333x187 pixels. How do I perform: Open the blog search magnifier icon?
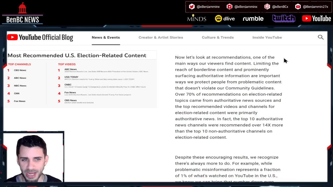pos(321,37)
